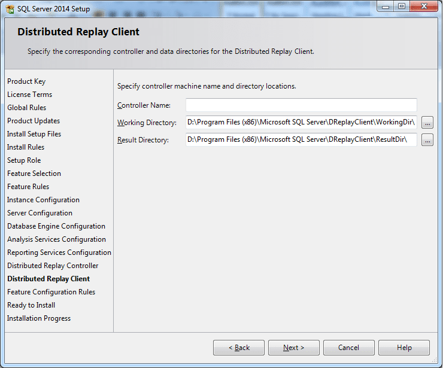Close the SQL Server Setup window
The height and width of the screenshot is (368, 443).
[424, 7]
